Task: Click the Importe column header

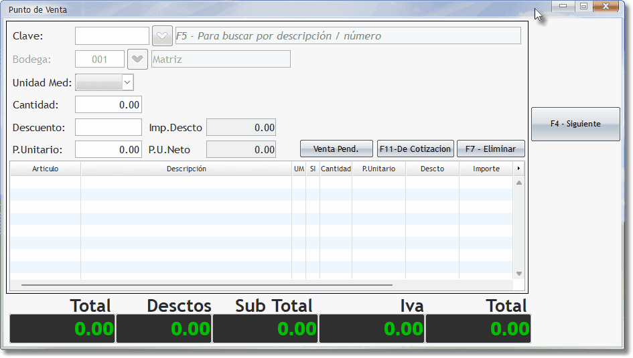Action: 486,169
